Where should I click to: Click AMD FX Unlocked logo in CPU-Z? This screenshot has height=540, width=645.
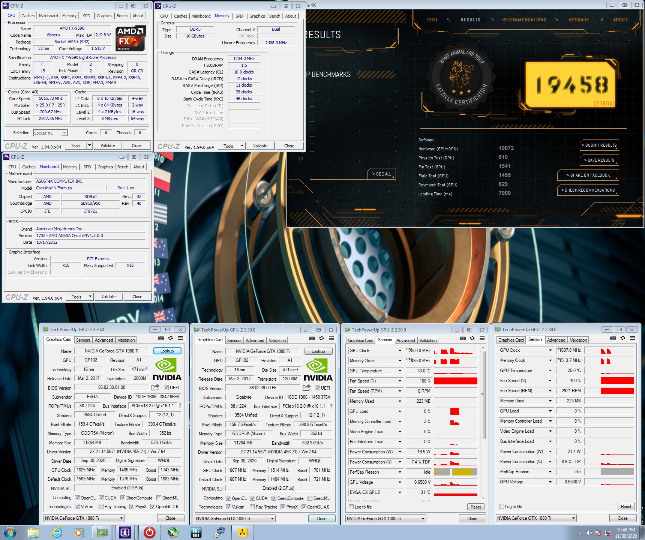coord(130,38)
